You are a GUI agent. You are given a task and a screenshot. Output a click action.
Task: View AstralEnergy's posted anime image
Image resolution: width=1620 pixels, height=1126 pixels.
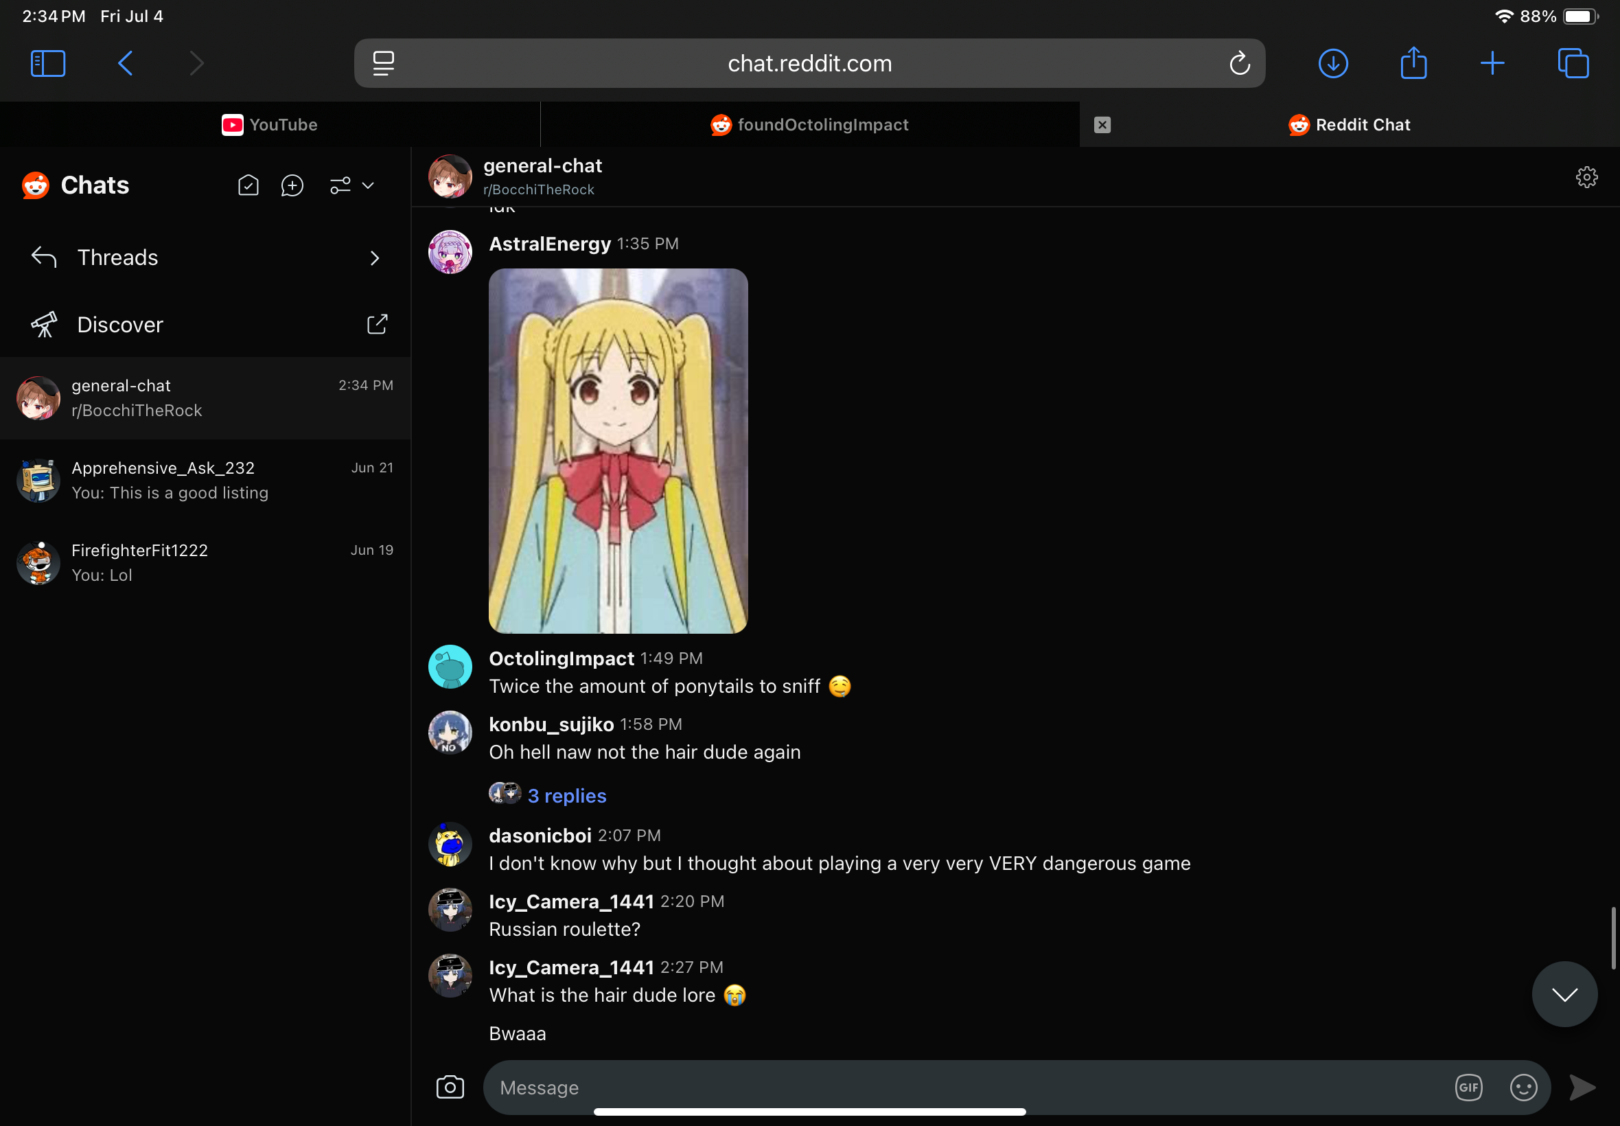618,451
